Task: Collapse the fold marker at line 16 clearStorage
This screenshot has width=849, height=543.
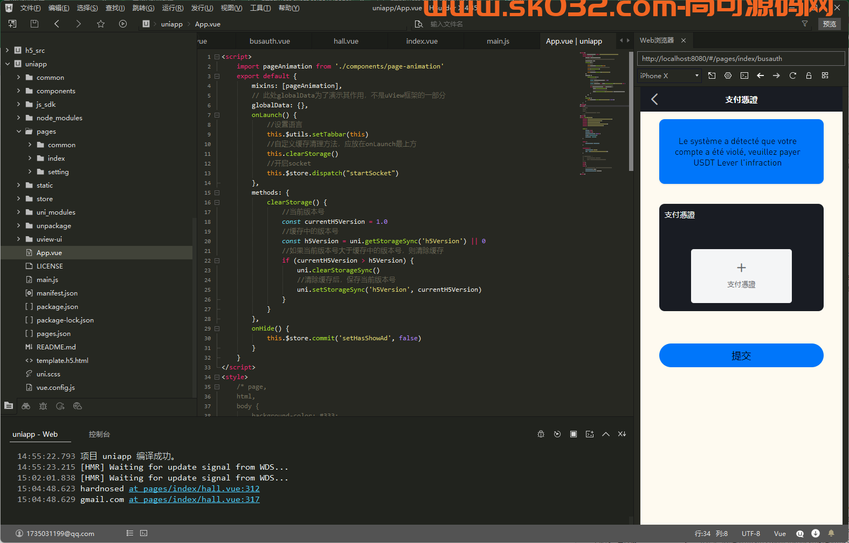Action: (217, 203)
